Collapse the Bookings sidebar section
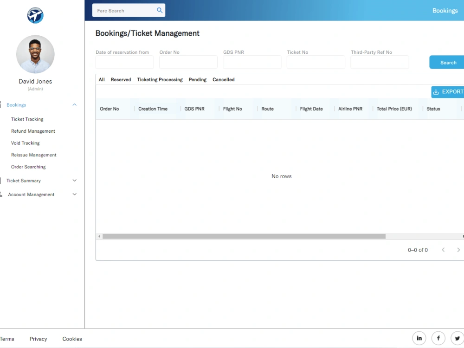464x348 pixels. [x=75, y=105]
